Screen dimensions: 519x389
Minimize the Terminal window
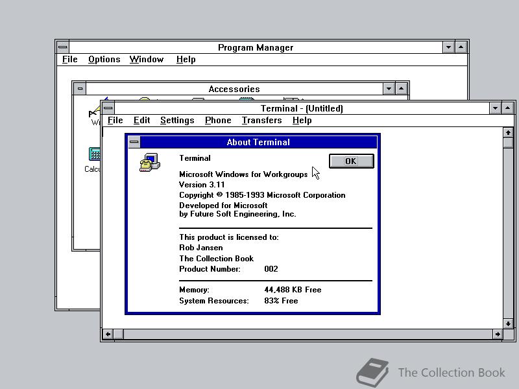[x=495, y=108]
